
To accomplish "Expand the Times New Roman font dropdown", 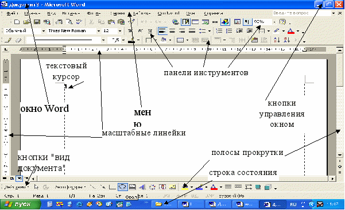I will (99, 31).
